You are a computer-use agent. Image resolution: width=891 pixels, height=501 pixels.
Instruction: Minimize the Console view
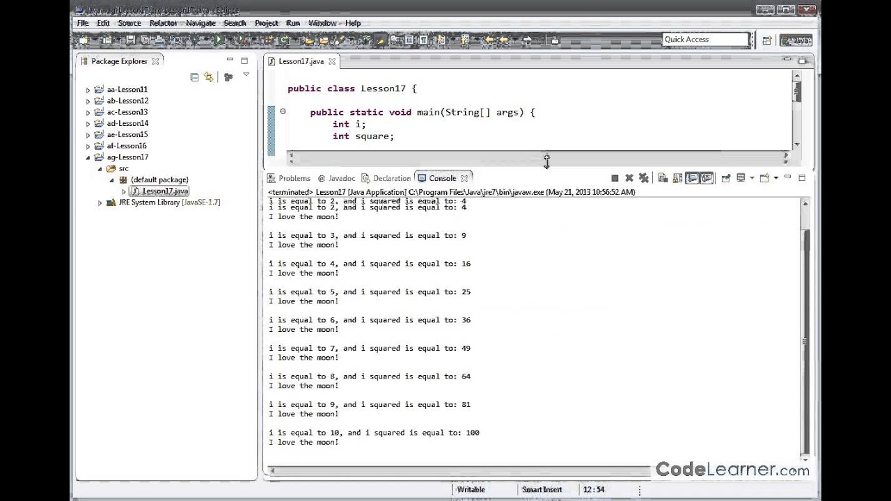coord(787,177)
